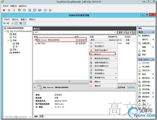Image resolution: width=157 pixels, height=120 pixels.
Task: Click the 任何节点 link
Action: (131, 88)
